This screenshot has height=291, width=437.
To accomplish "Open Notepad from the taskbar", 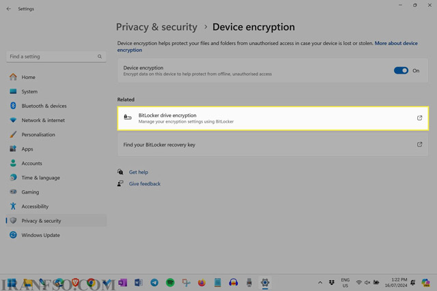I will pos(217,283).
